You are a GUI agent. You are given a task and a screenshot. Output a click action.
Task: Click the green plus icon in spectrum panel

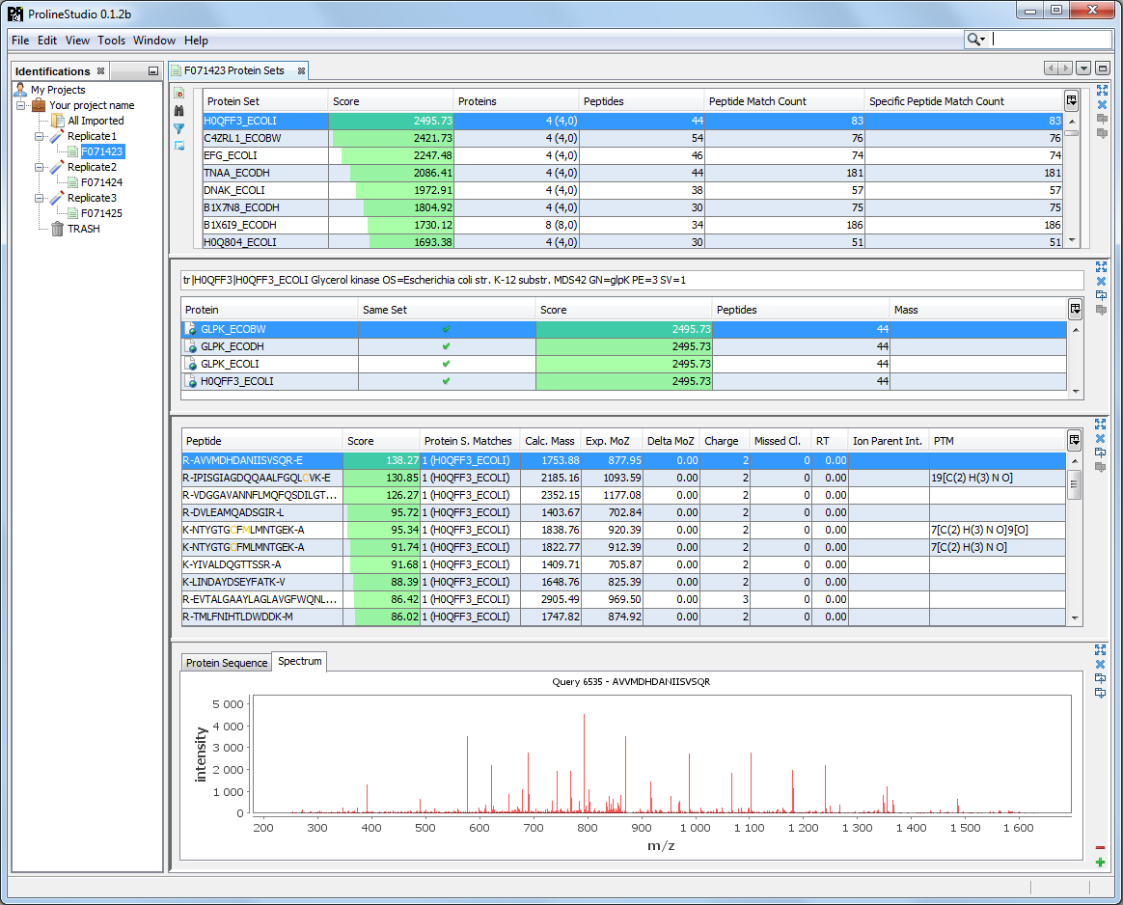pyautogui.click(x=1101, y=863)
